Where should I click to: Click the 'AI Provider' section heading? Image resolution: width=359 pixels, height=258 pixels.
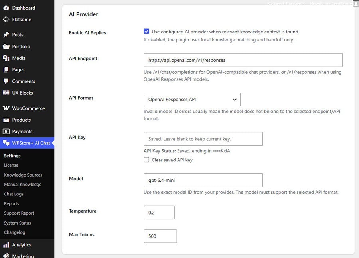(x=83, y=14)
